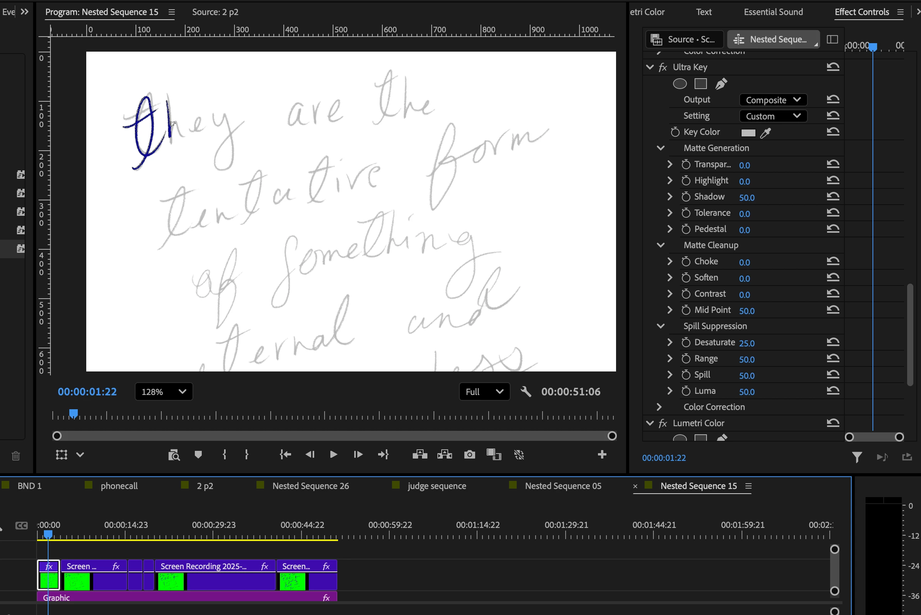Open the 128% zoom level dropdown
The image size is (921, 615).
pos(163,392)
